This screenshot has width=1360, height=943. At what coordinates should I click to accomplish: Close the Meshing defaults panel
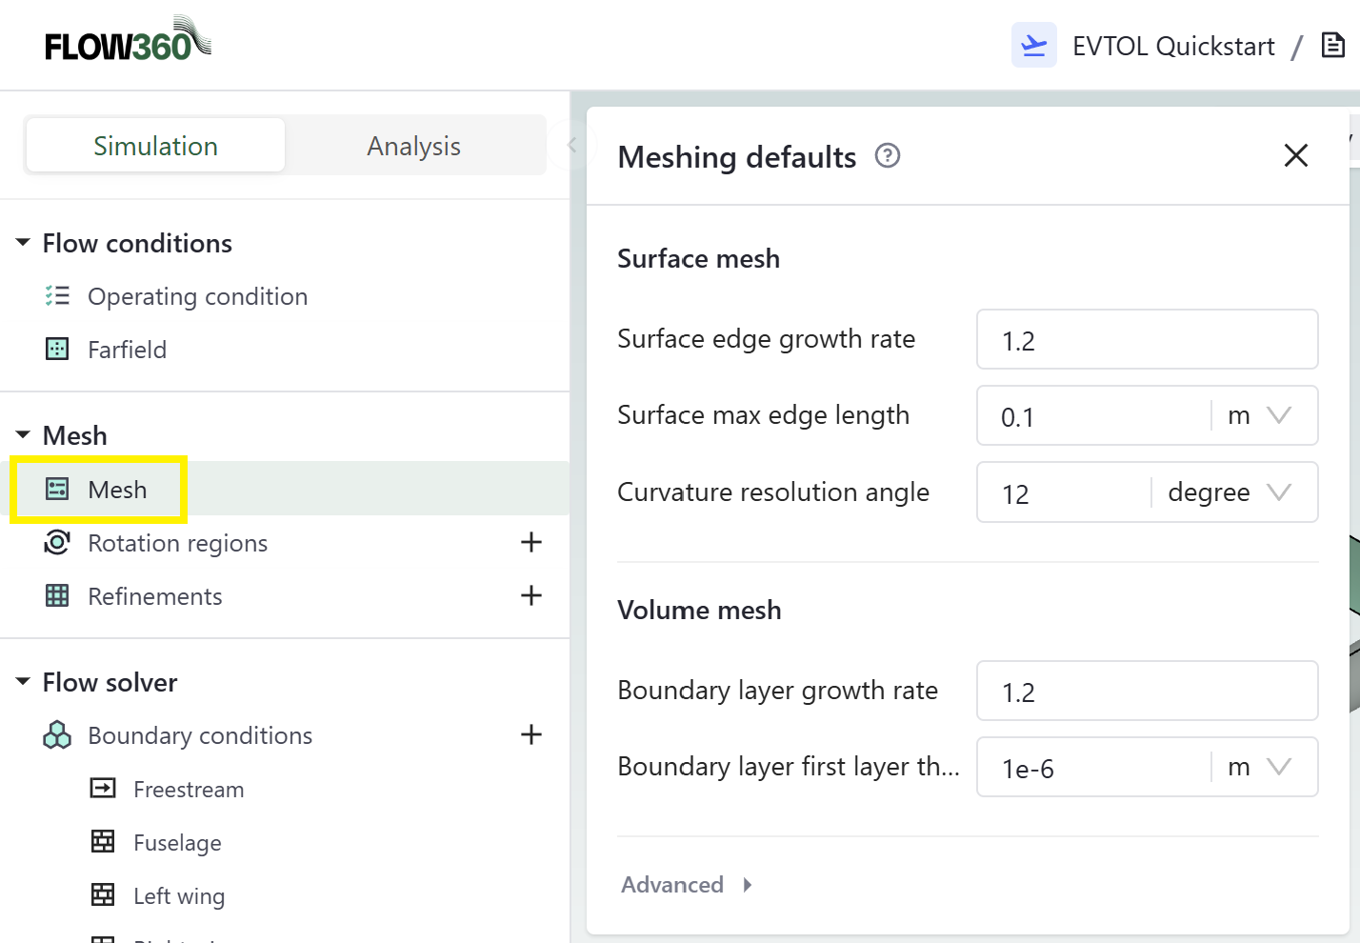[1295, 155]
